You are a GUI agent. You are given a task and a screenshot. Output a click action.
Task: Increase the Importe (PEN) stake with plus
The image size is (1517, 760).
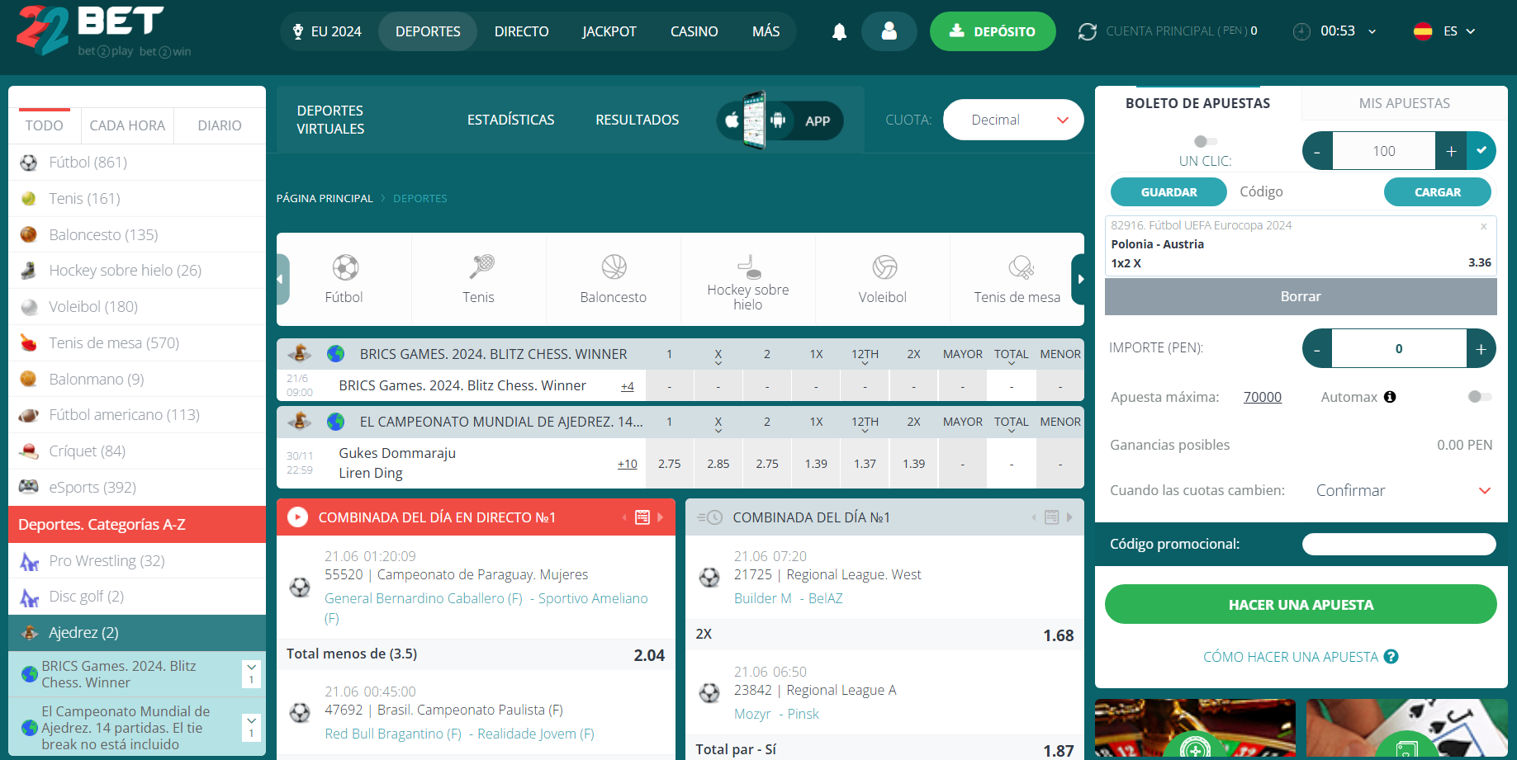click(x=1481, y=349)
